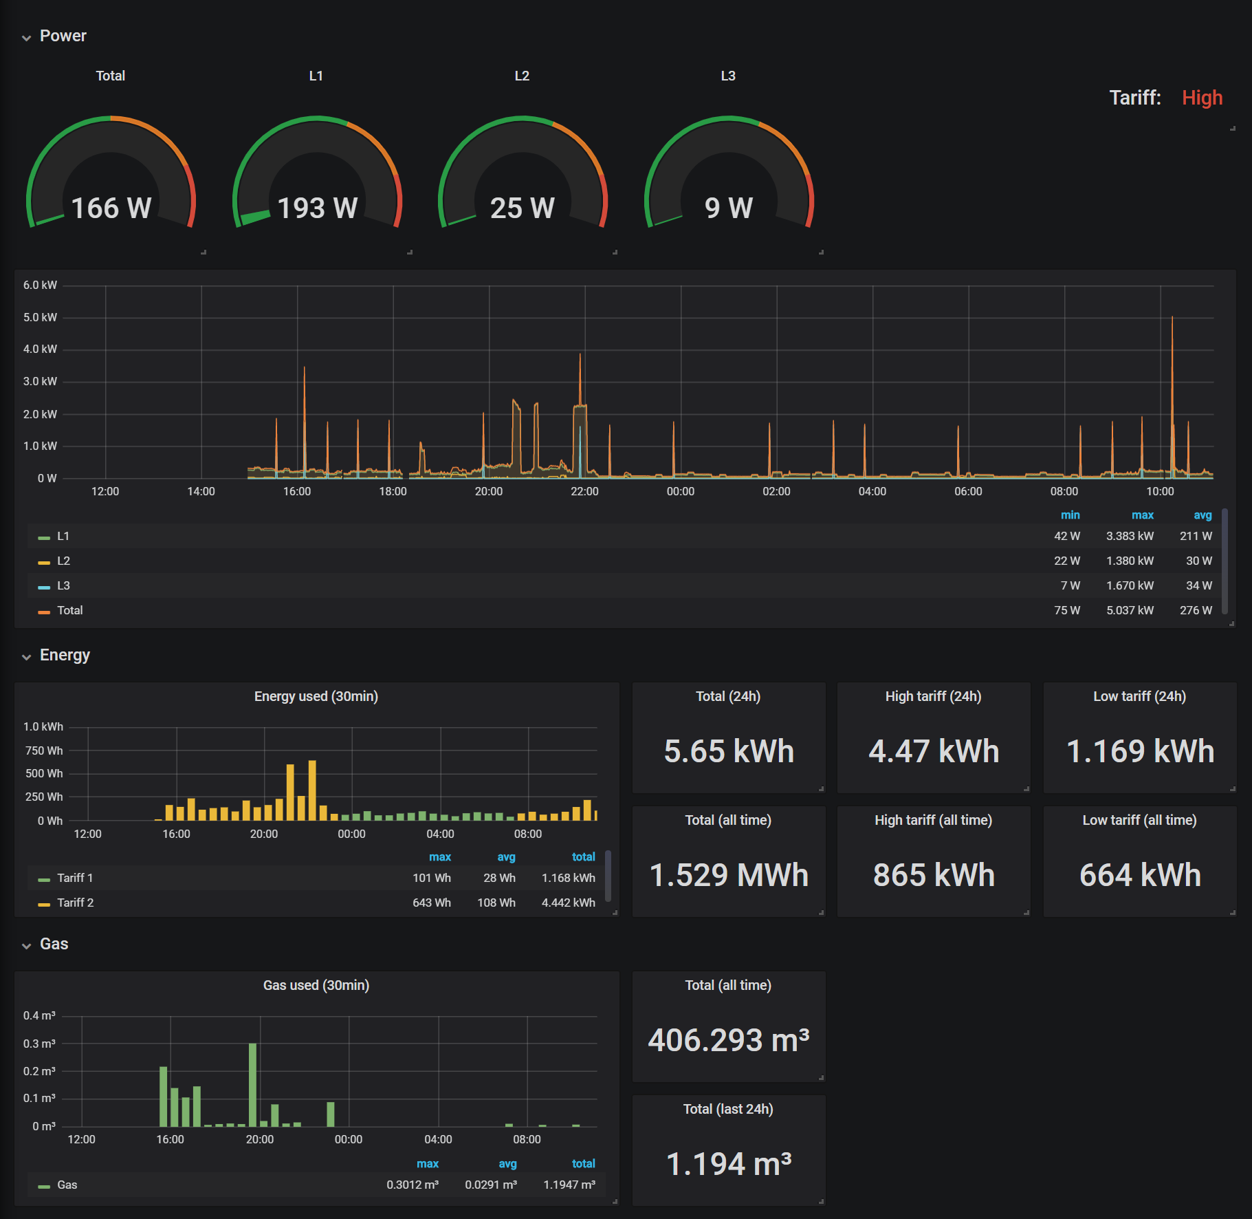Open the Energy row title

pos(65,655)
